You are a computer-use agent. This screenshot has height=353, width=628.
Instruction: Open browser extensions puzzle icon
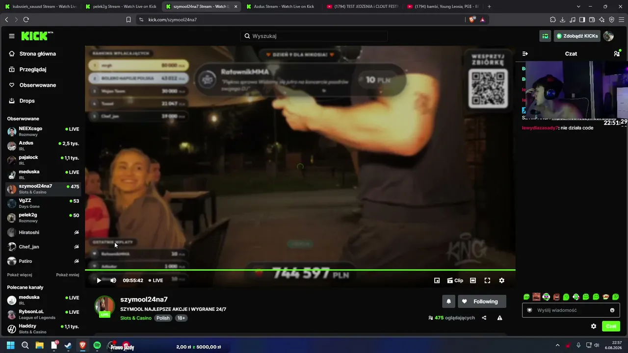pyautogui.click(x=553, y=20)
